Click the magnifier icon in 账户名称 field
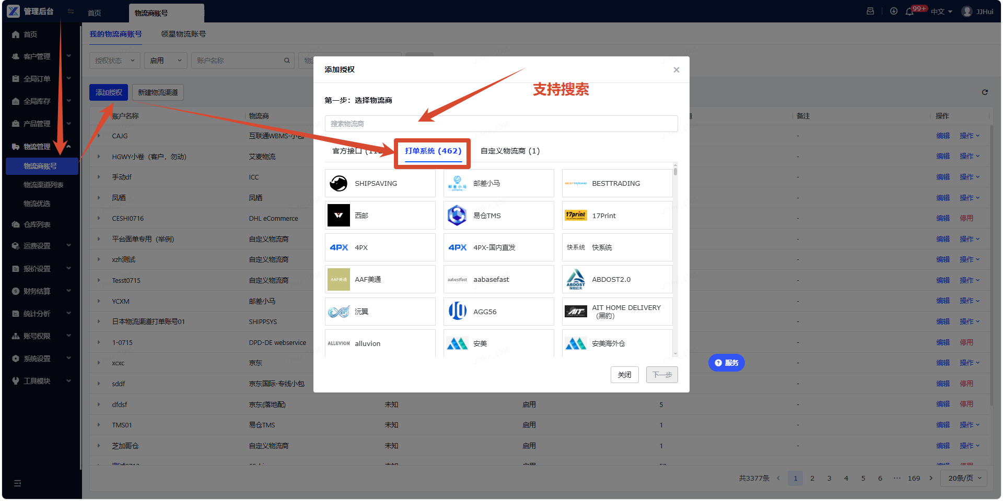 point(287,61)
